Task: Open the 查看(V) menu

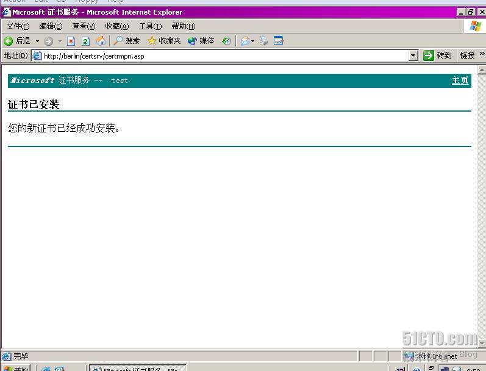Action: point(84,26)
